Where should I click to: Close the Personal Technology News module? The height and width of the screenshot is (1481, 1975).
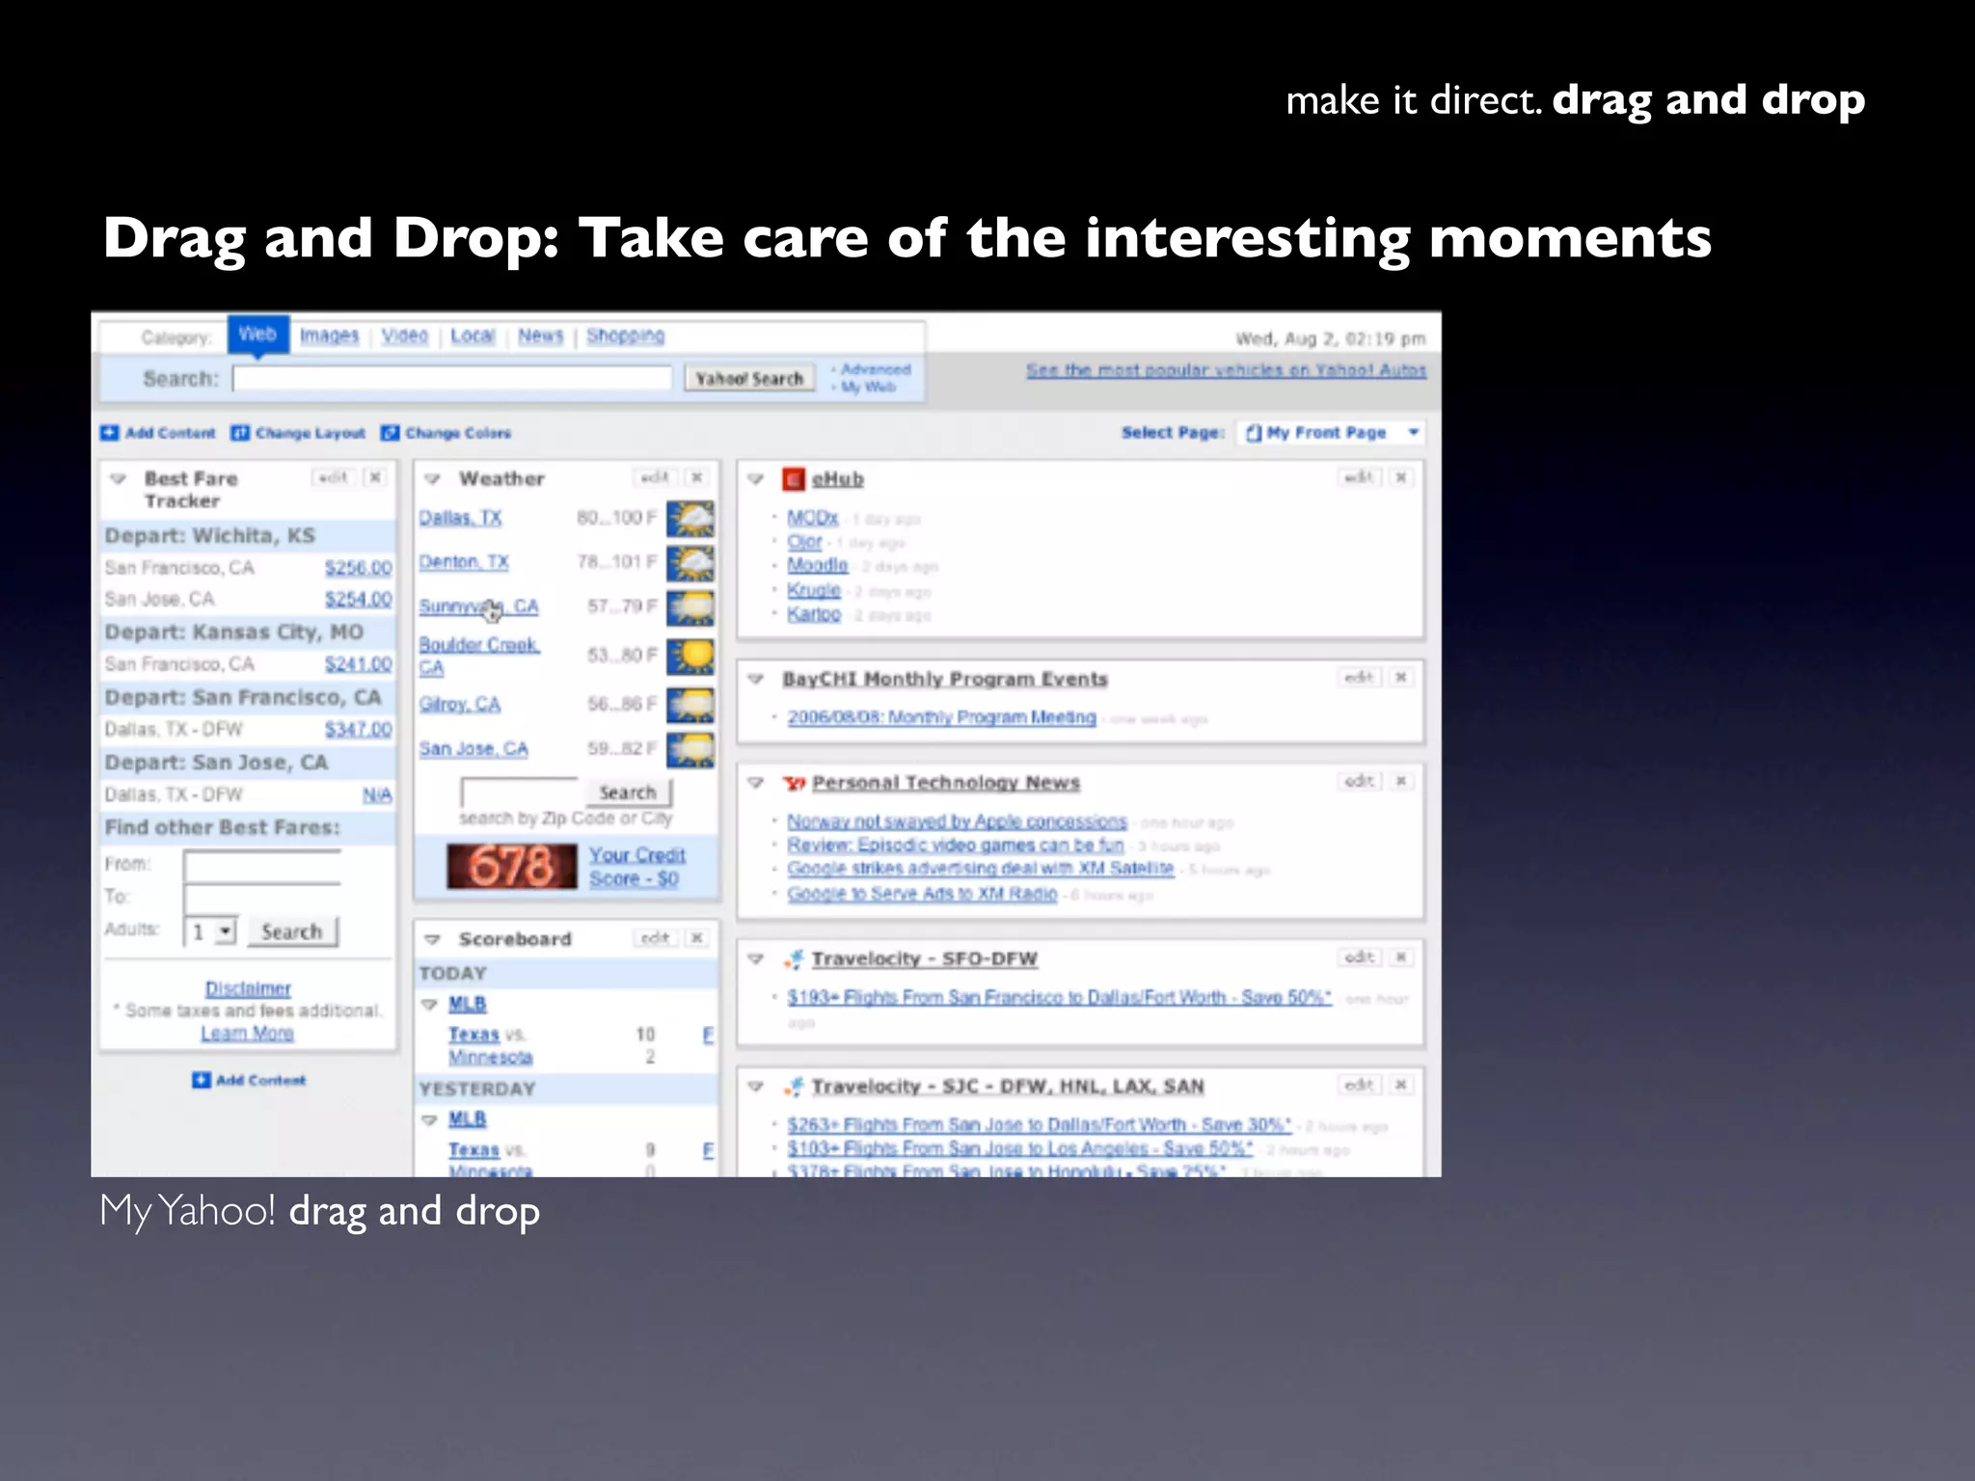(1401, 781)
